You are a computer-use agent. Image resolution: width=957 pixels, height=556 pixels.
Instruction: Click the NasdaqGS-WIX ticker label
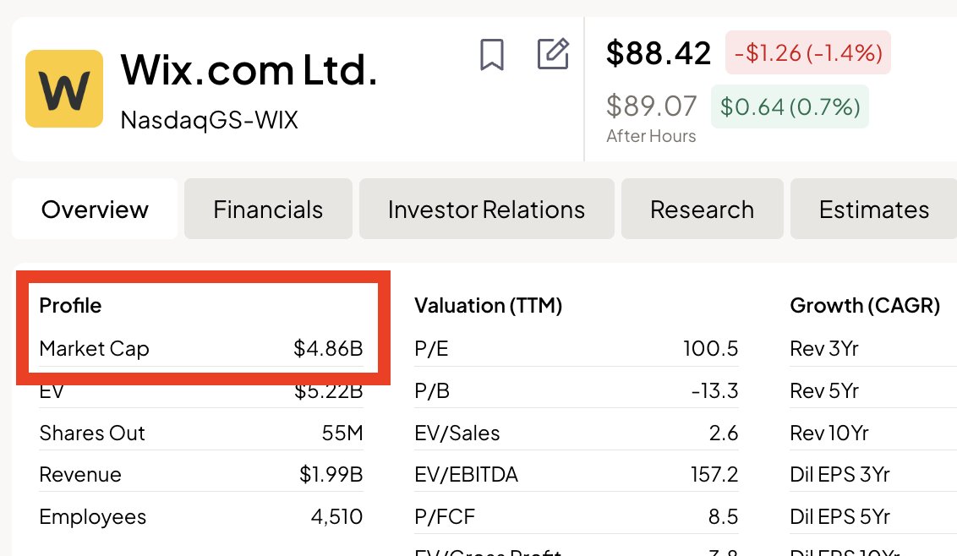pos(209,120)
